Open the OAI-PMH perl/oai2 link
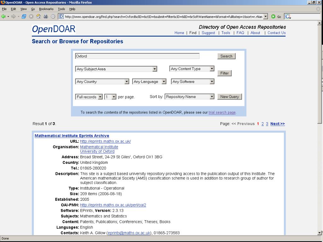Screen dimensions: 323x242 (x=113, y=205)
